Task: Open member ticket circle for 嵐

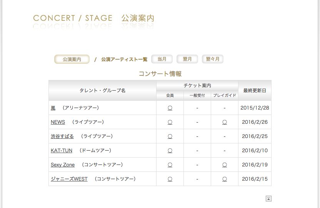Action: tap(170, 108)
